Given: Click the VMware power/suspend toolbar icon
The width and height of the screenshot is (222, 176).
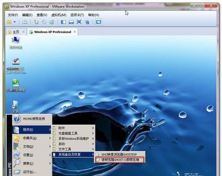Looking at the screenshot, I should coord(9,22).
